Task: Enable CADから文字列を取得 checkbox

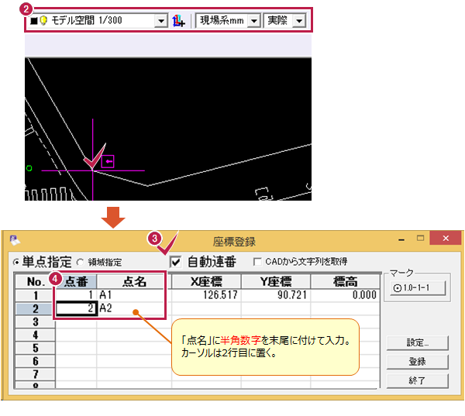Action: (x=258, y=262)
